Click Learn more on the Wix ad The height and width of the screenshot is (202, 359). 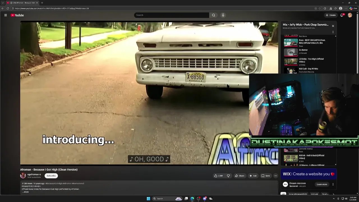point(322,184)
